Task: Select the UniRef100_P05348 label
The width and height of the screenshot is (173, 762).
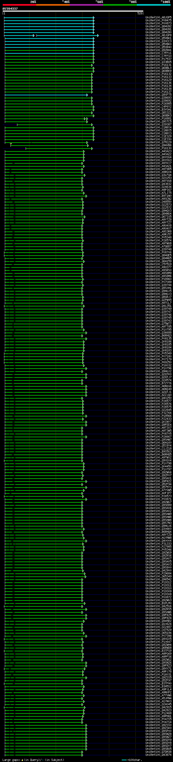Action: coord(158,237)
